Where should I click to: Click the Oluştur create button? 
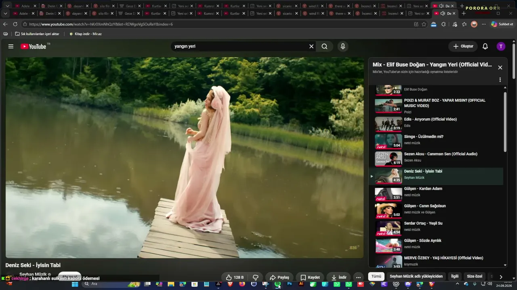(x=463, y=46)
